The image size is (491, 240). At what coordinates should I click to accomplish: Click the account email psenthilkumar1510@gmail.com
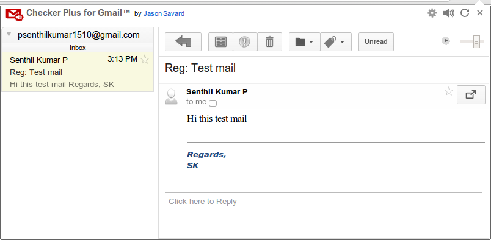click(x=79, y=35)
